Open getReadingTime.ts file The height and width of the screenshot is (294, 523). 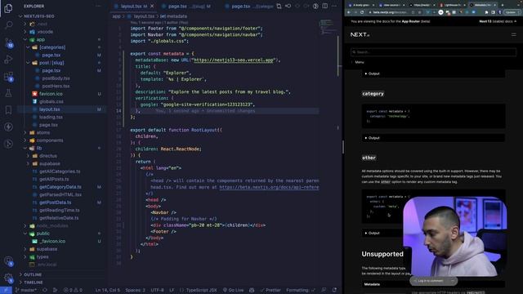click(x=60, y=211)
